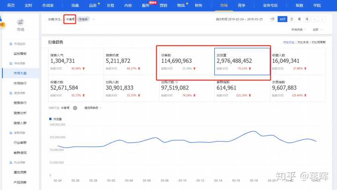337x190 pixels.
Task: Select the 搜索人气 metric card
Action: tap(75, 61)
